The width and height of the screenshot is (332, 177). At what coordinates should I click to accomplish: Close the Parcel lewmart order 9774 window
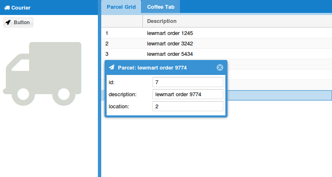coord(220,67)
